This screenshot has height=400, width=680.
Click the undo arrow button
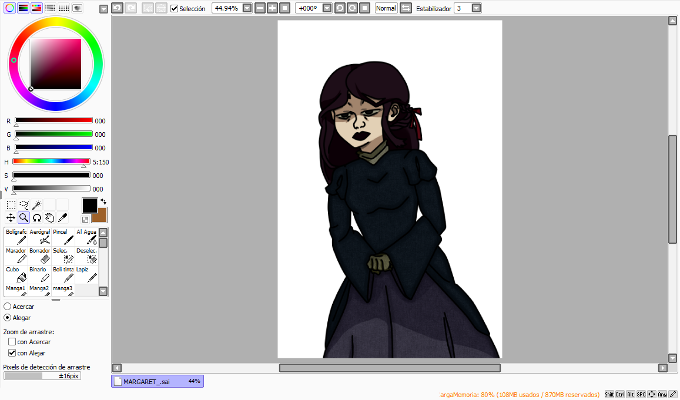117,8
